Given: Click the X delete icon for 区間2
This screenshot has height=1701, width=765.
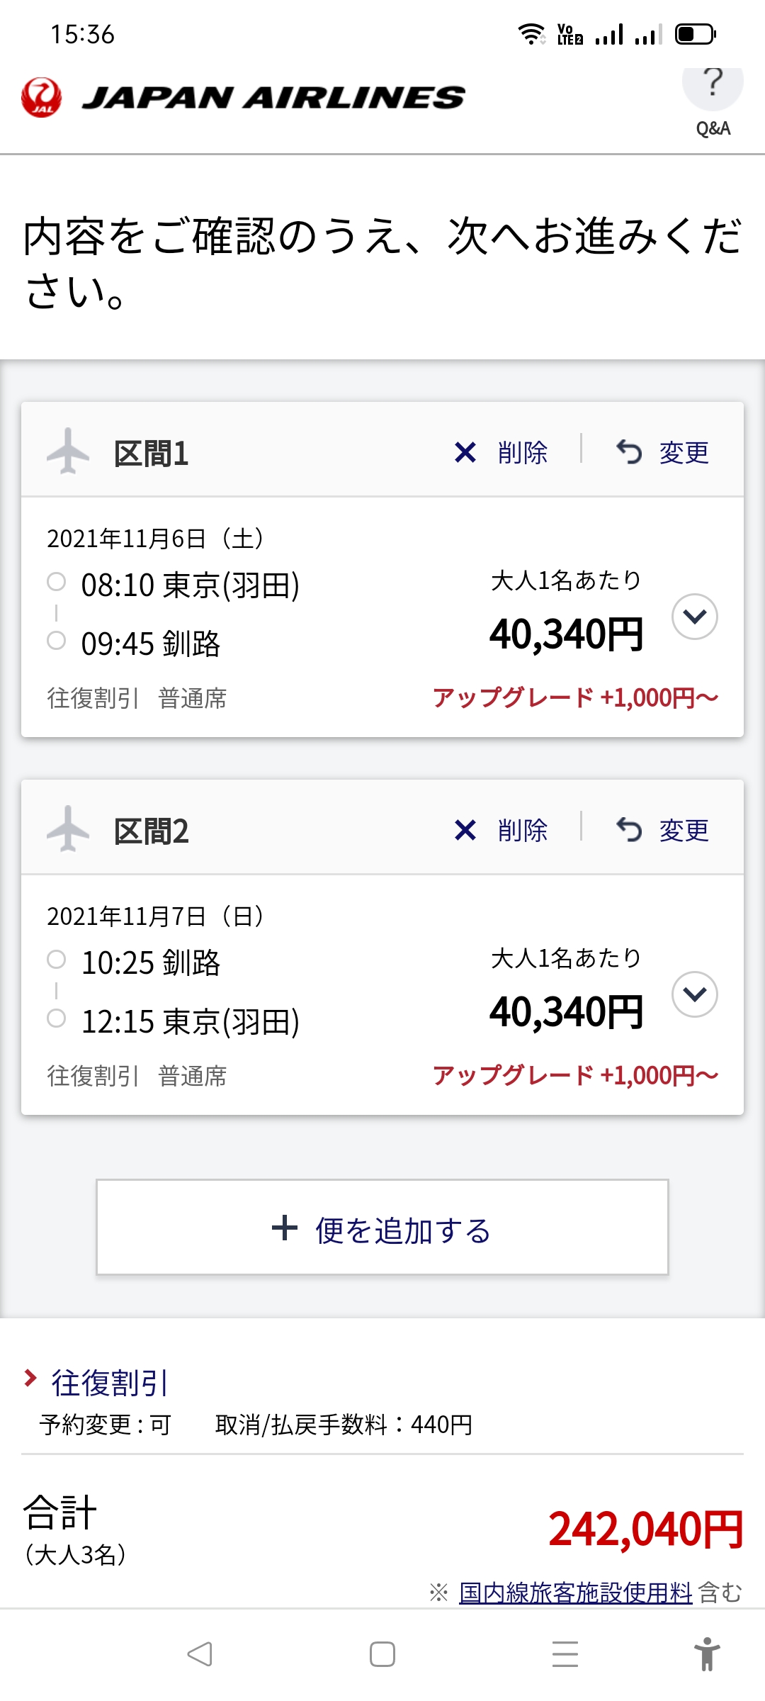Looking at the screenshot, I should (465, 830).
